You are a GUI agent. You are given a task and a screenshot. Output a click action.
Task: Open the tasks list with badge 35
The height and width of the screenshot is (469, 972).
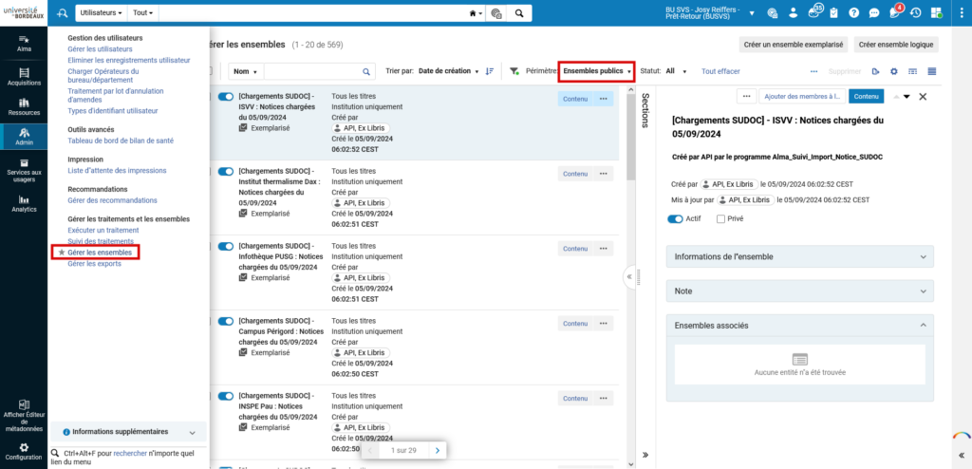(813, 12)
